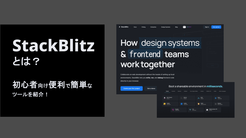Screen dimensions: 246x138
Task: Select the Vanilla JavaScript template icon
Action: coord(165,104)
